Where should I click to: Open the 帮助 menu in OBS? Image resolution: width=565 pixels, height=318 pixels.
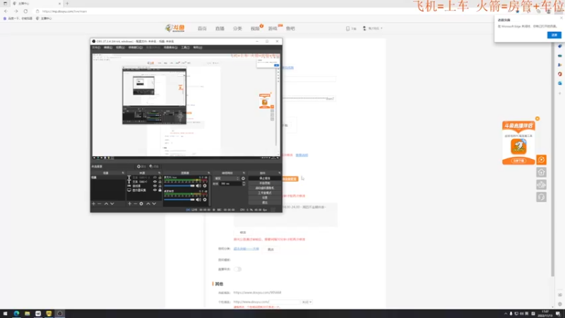coord(198,47)
